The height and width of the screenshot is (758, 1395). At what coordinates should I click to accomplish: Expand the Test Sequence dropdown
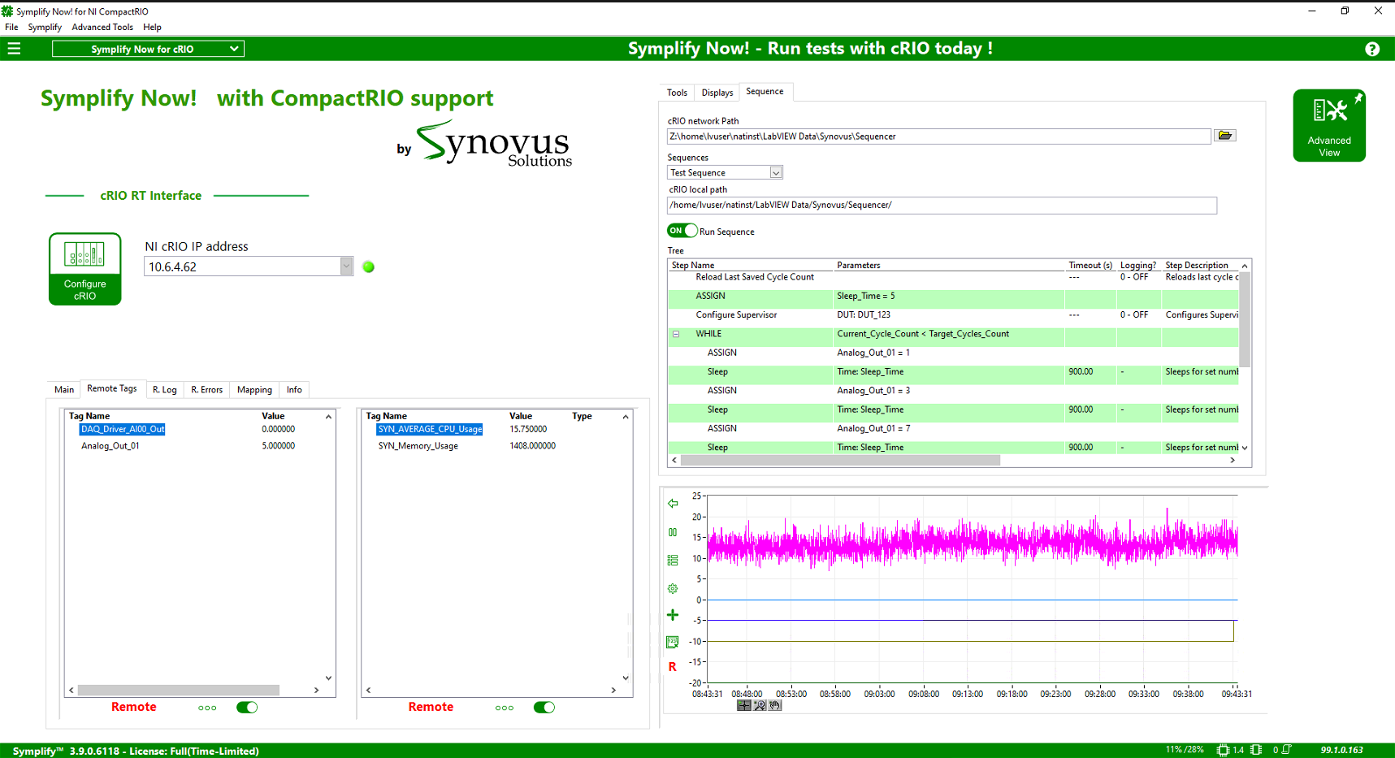click(776, 172)
